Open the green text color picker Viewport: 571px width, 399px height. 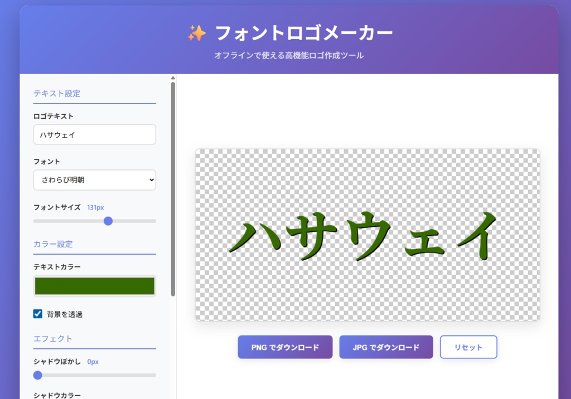tap(94, 285)
